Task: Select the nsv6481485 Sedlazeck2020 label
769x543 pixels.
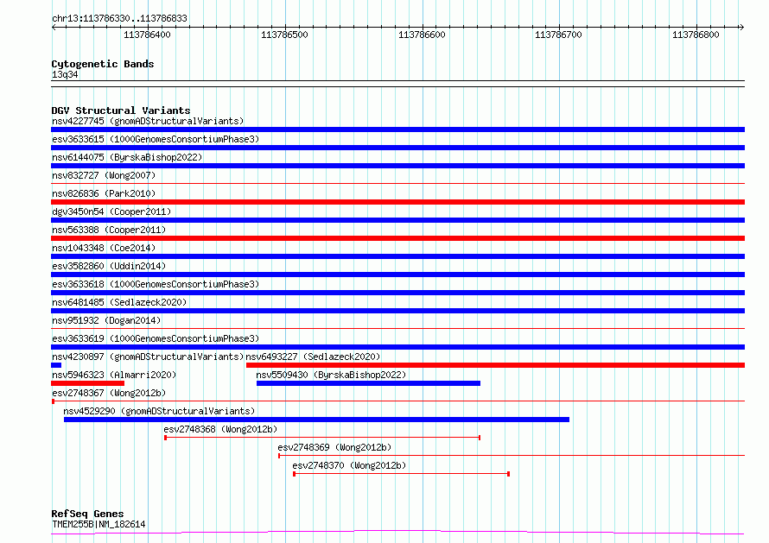Action: coord(119,302)
